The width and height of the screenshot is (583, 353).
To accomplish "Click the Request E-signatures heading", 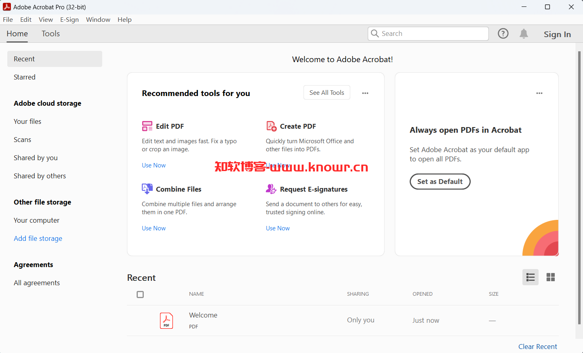I will (314, 189).
